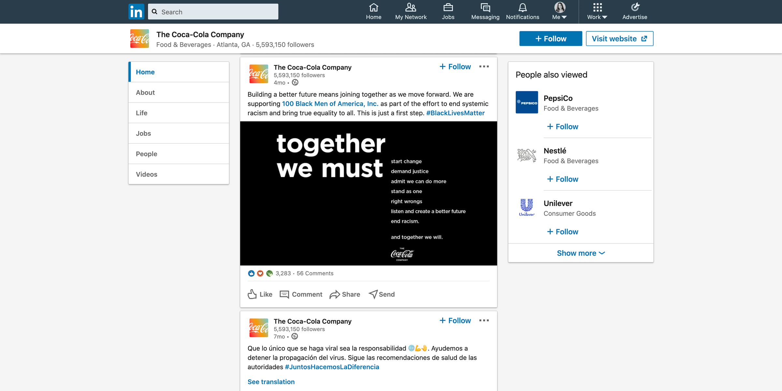Open the Unilever logo
The height and width of the screenshot is (391, 782).
click(x=527, y=207)
